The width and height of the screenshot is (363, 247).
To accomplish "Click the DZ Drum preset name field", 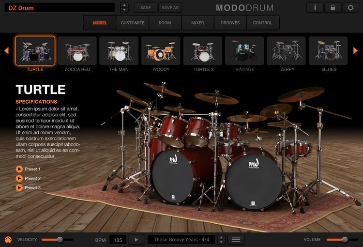I will [60, 8].
